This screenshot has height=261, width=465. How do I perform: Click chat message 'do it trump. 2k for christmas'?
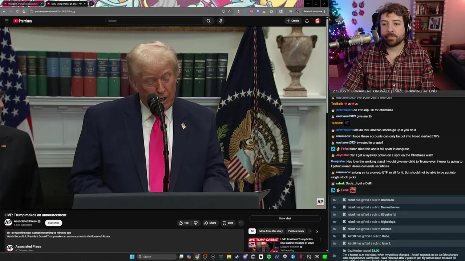[x=373, y=110]
